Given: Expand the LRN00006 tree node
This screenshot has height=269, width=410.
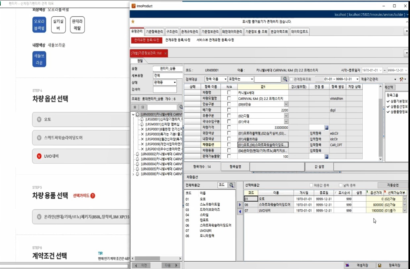Looking at the screenshot, I should (x=133, y=174).
